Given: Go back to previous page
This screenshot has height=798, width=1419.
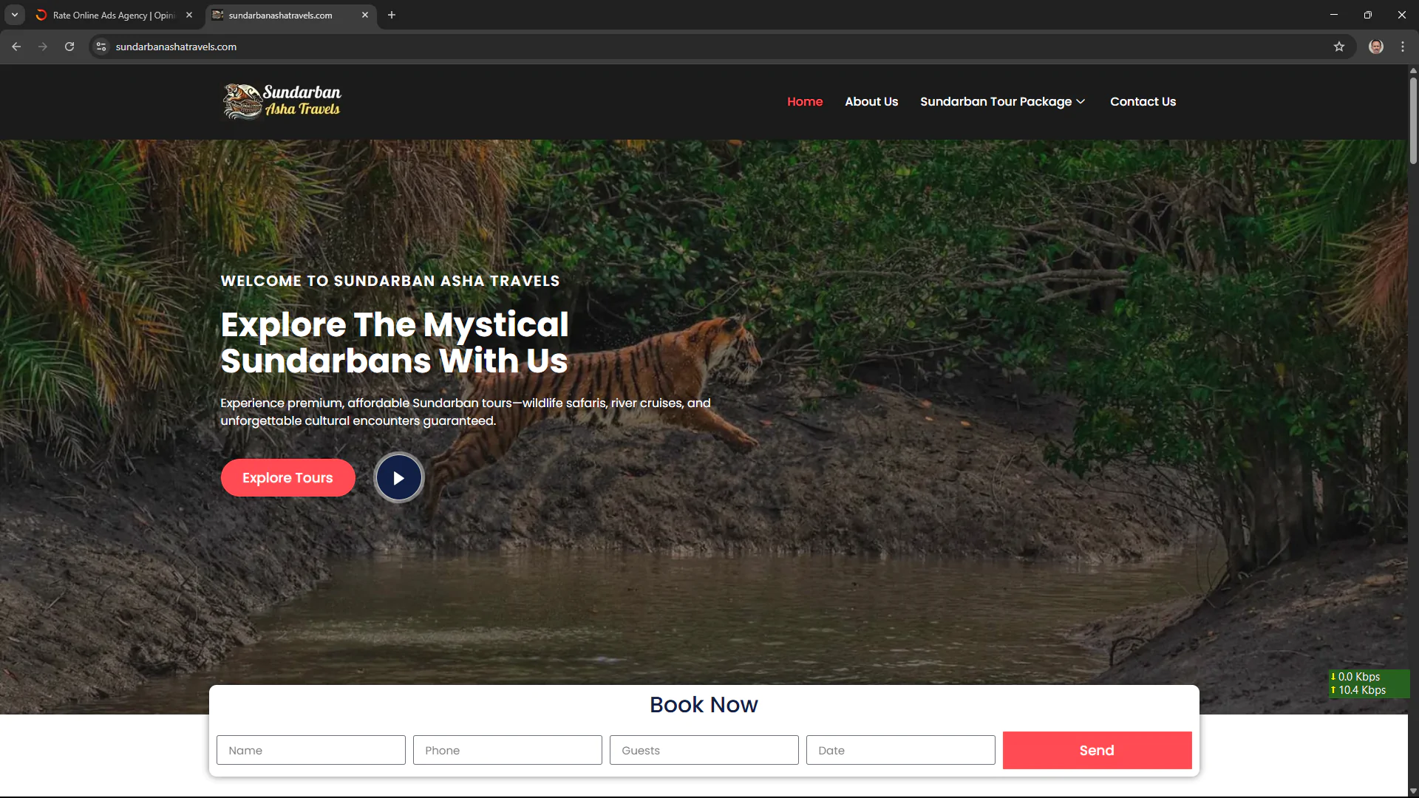Looking at the screenshot, I should pyautogui.click(x=16, y=47).
